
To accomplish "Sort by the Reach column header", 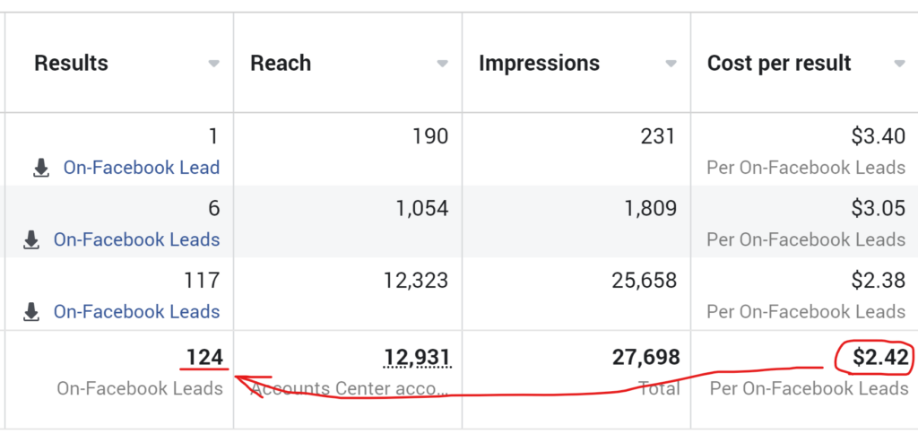I will pos(281,64).
